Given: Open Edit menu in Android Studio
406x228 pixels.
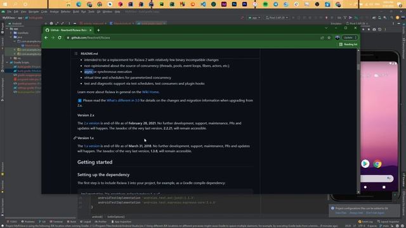Looking at the screenshot, I should (x=16, y=11).
